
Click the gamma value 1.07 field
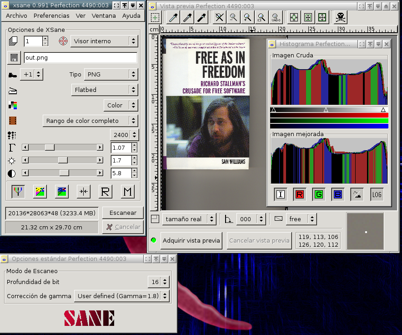[x=121, y=147]
